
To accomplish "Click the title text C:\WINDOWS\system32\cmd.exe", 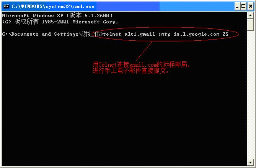I will tap(53, 7).
